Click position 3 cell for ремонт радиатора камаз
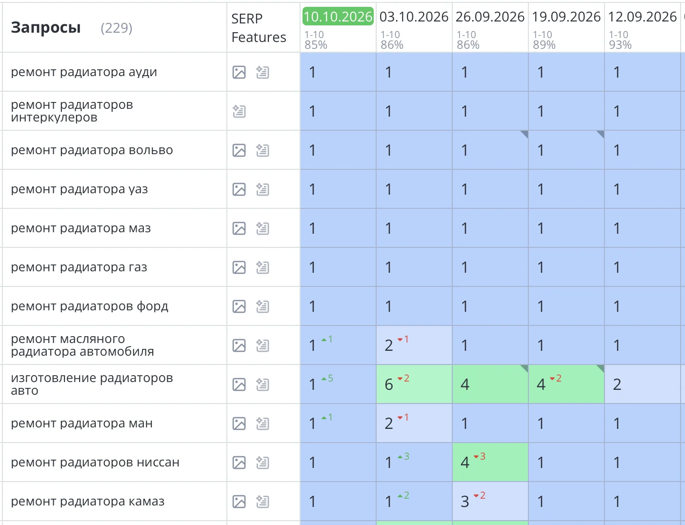This screenshot has height=525, width=685. pos(490,501)
